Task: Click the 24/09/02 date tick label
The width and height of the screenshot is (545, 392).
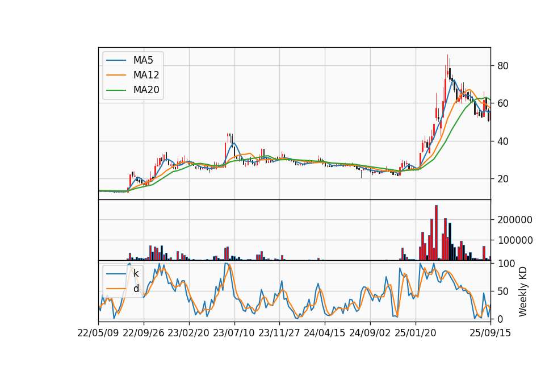Action: pyautogui.click(x=370, y=333)
